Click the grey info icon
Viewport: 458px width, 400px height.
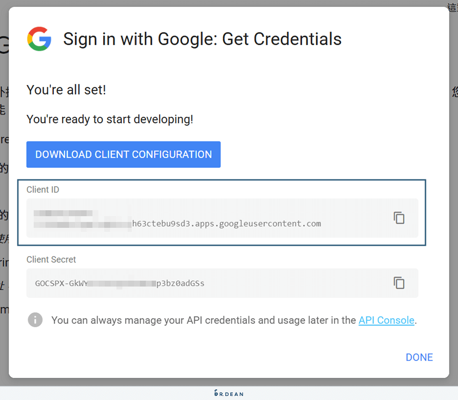[34, 320]
